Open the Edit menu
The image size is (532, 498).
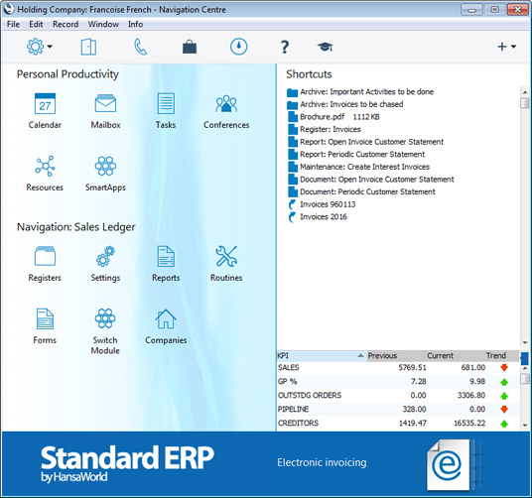click(36, 25)
